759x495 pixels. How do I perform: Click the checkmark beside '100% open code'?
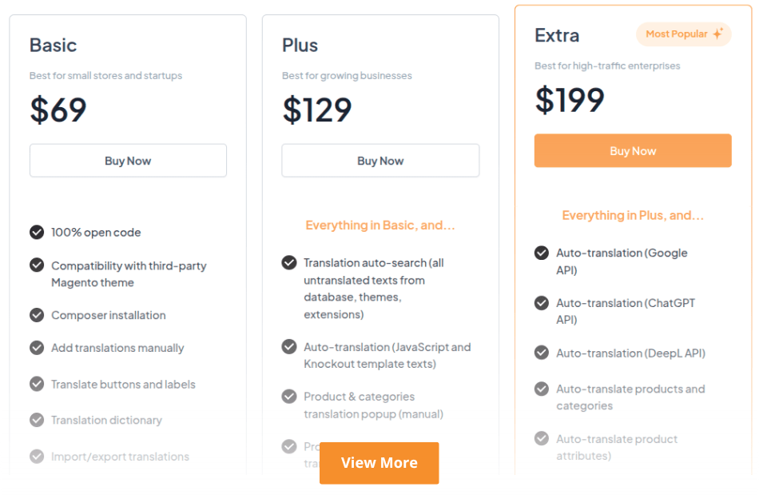[x=37, y=232]
